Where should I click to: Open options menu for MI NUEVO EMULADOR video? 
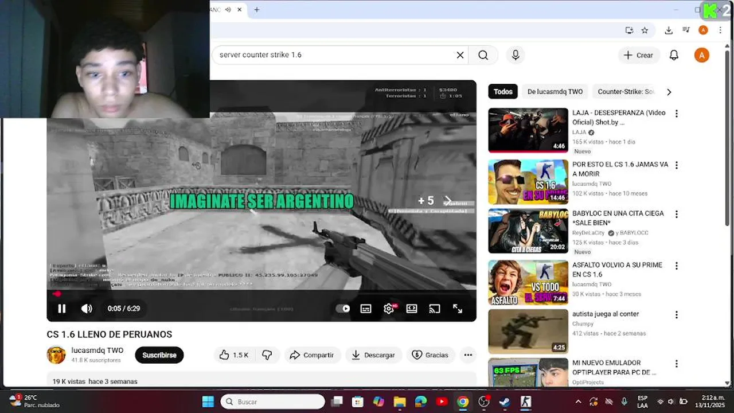pos(677,364)
